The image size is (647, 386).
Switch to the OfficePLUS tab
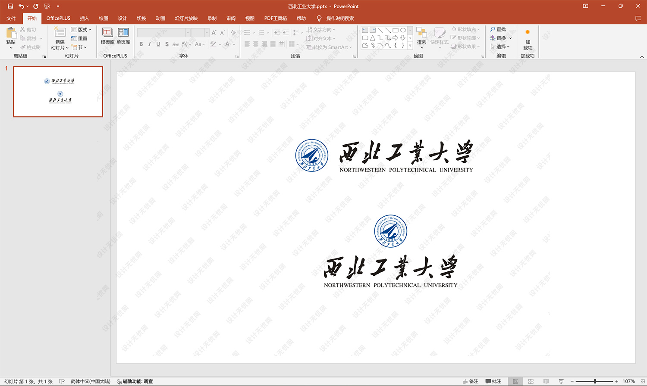pos(58,18)
